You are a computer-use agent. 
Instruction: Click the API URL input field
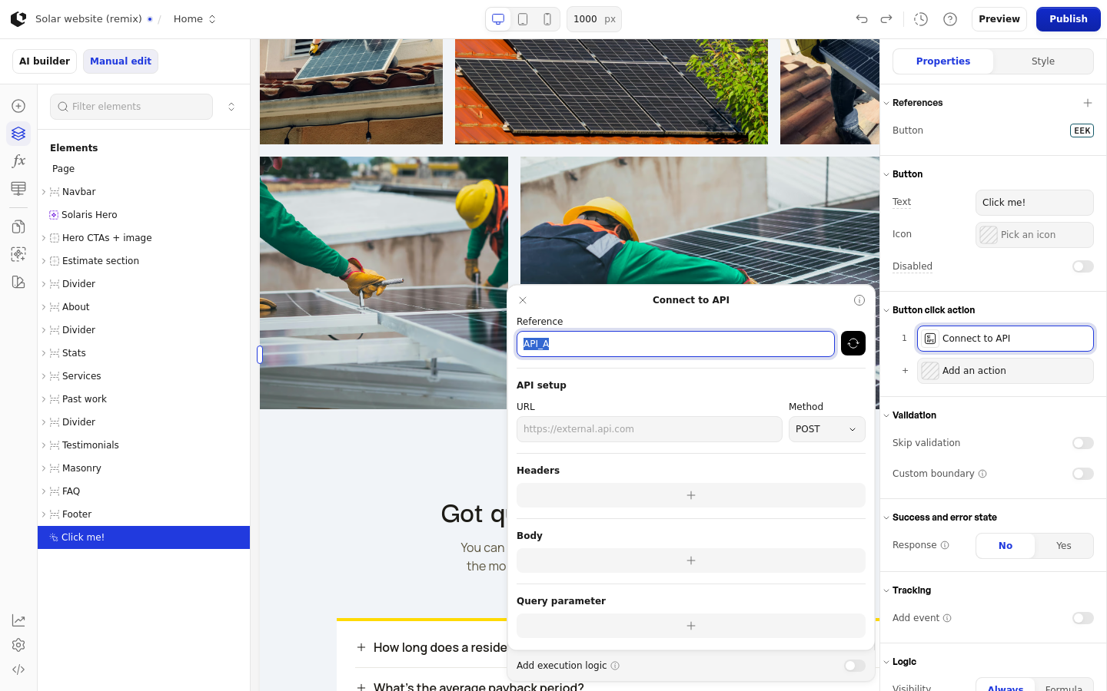coord(650,429)
